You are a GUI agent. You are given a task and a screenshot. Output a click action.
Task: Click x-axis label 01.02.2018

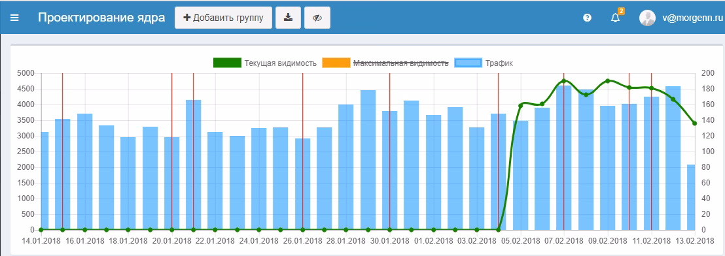pos(433,241)
